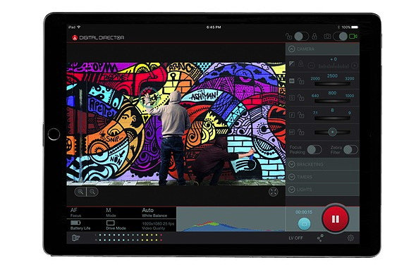The width and height of the screenshot is (416, 267).
Task: Tap the blue photo capture button
Action: (x=304, y=224)
